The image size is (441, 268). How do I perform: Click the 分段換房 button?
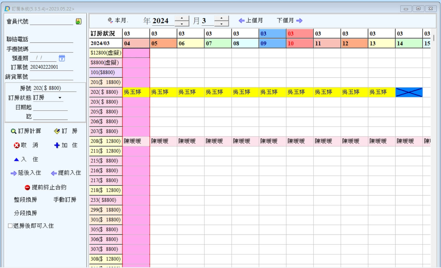click(25, 213)
